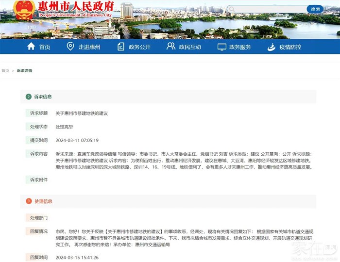Click the monitor icon for 政务服务

click(221, 47)
